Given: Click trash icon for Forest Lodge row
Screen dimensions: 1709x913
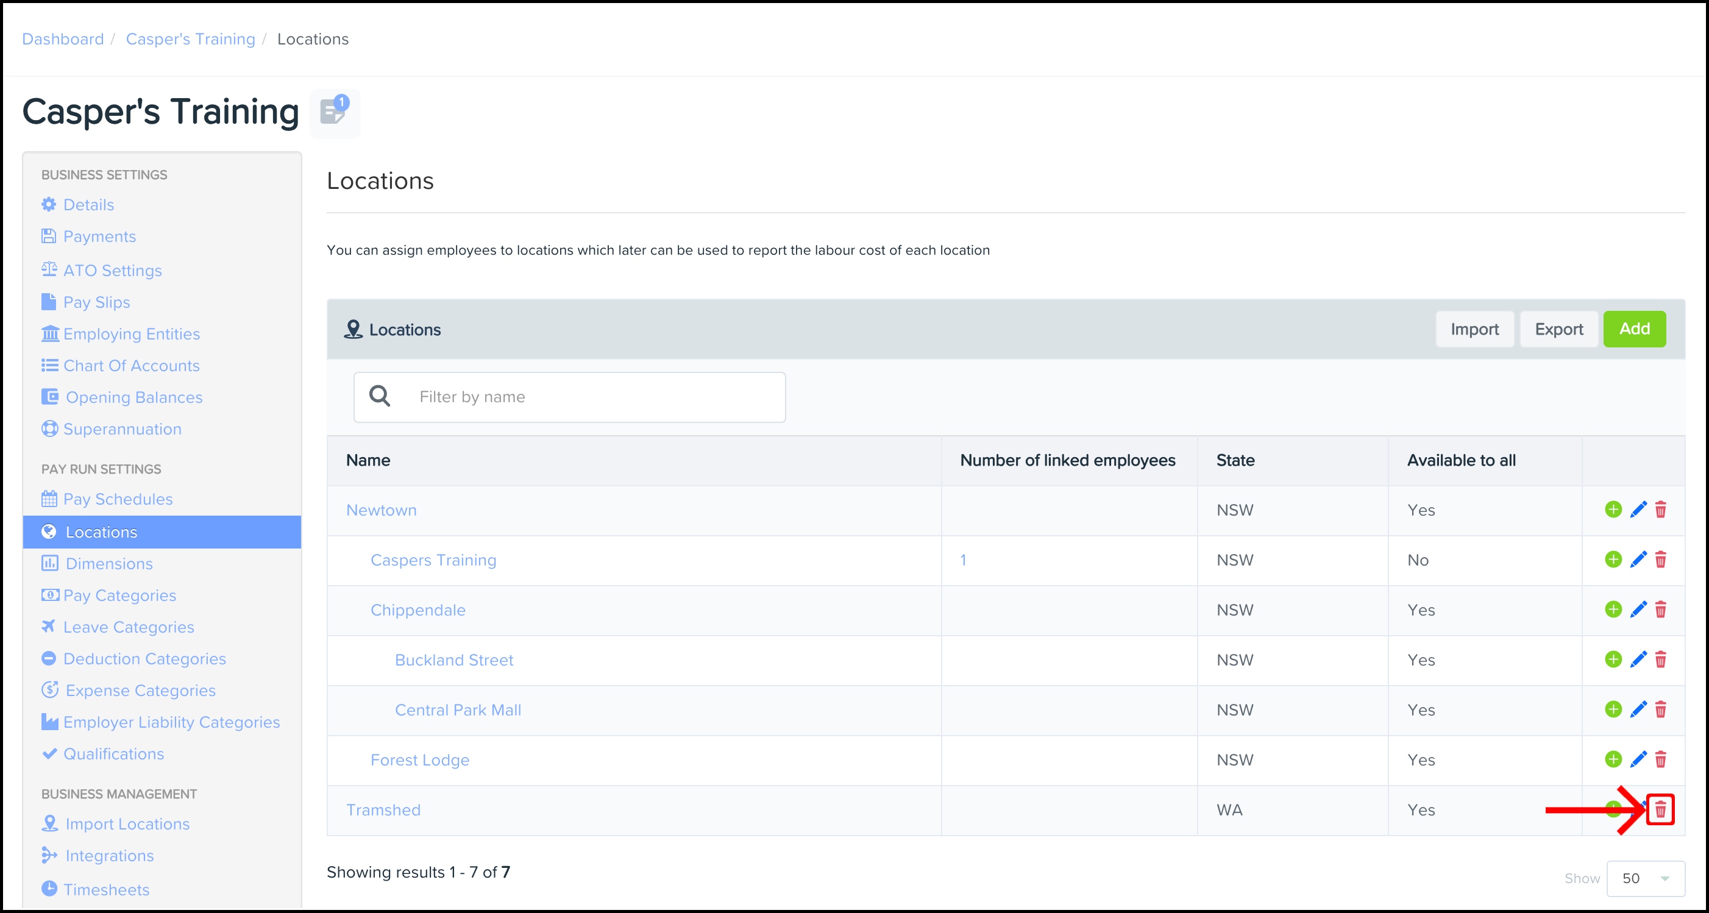Looking at the screenshot, I should click(x=1660, y=759).
